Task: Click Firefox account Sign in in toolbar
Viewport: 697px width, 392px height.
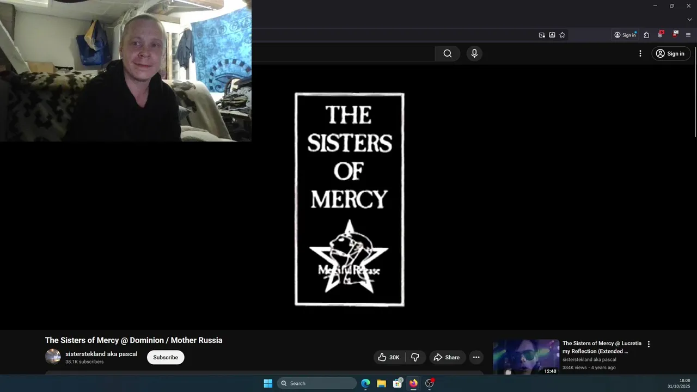Action: pyautogui.click(x=625, y=35)
